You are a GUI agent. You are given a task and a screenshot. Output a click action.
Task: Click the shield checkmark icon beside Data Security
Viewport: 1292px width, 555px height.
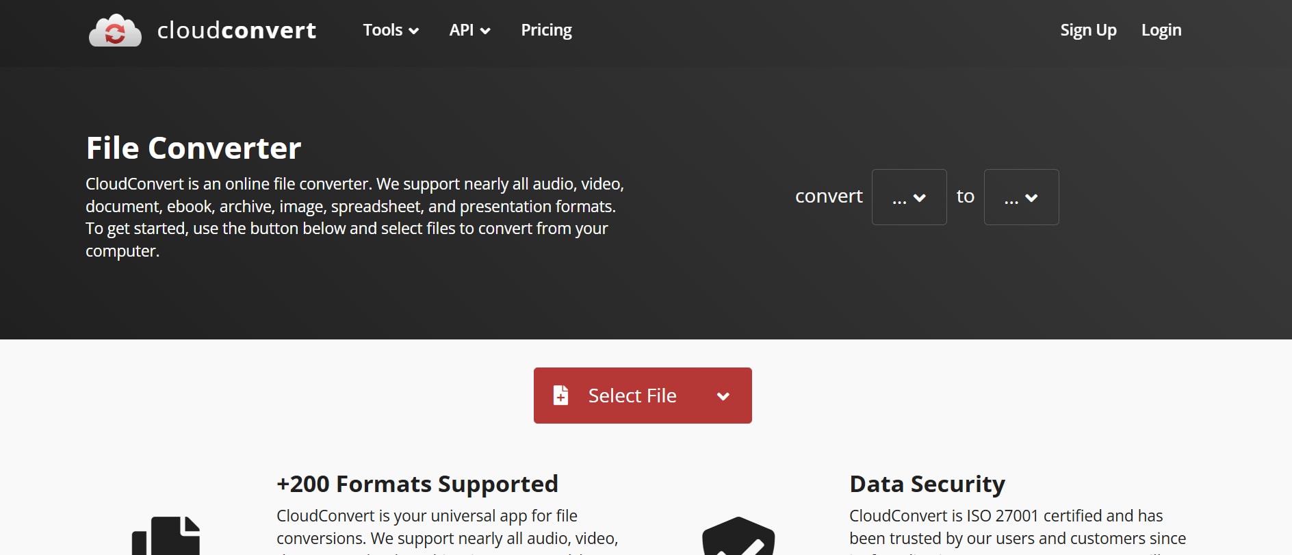coord(738,536)
